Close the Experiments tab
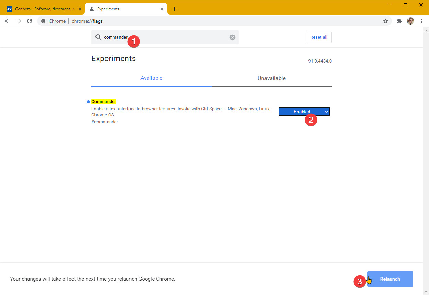Screen dimensions: 429x295 (162, 9)
